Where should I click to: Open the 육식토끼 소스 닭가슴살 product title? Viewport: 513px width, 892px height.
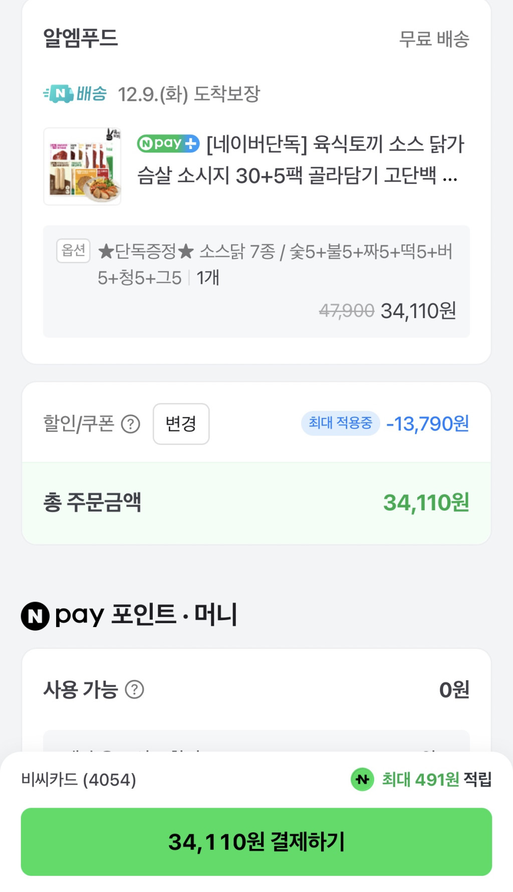pyautogui.click(x=301, y=160)
